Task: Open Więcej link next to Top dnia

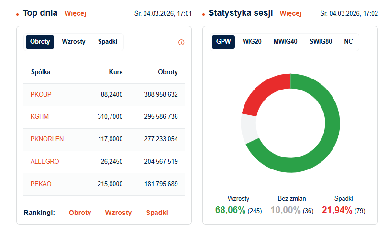Action: (x=75, y=13)
